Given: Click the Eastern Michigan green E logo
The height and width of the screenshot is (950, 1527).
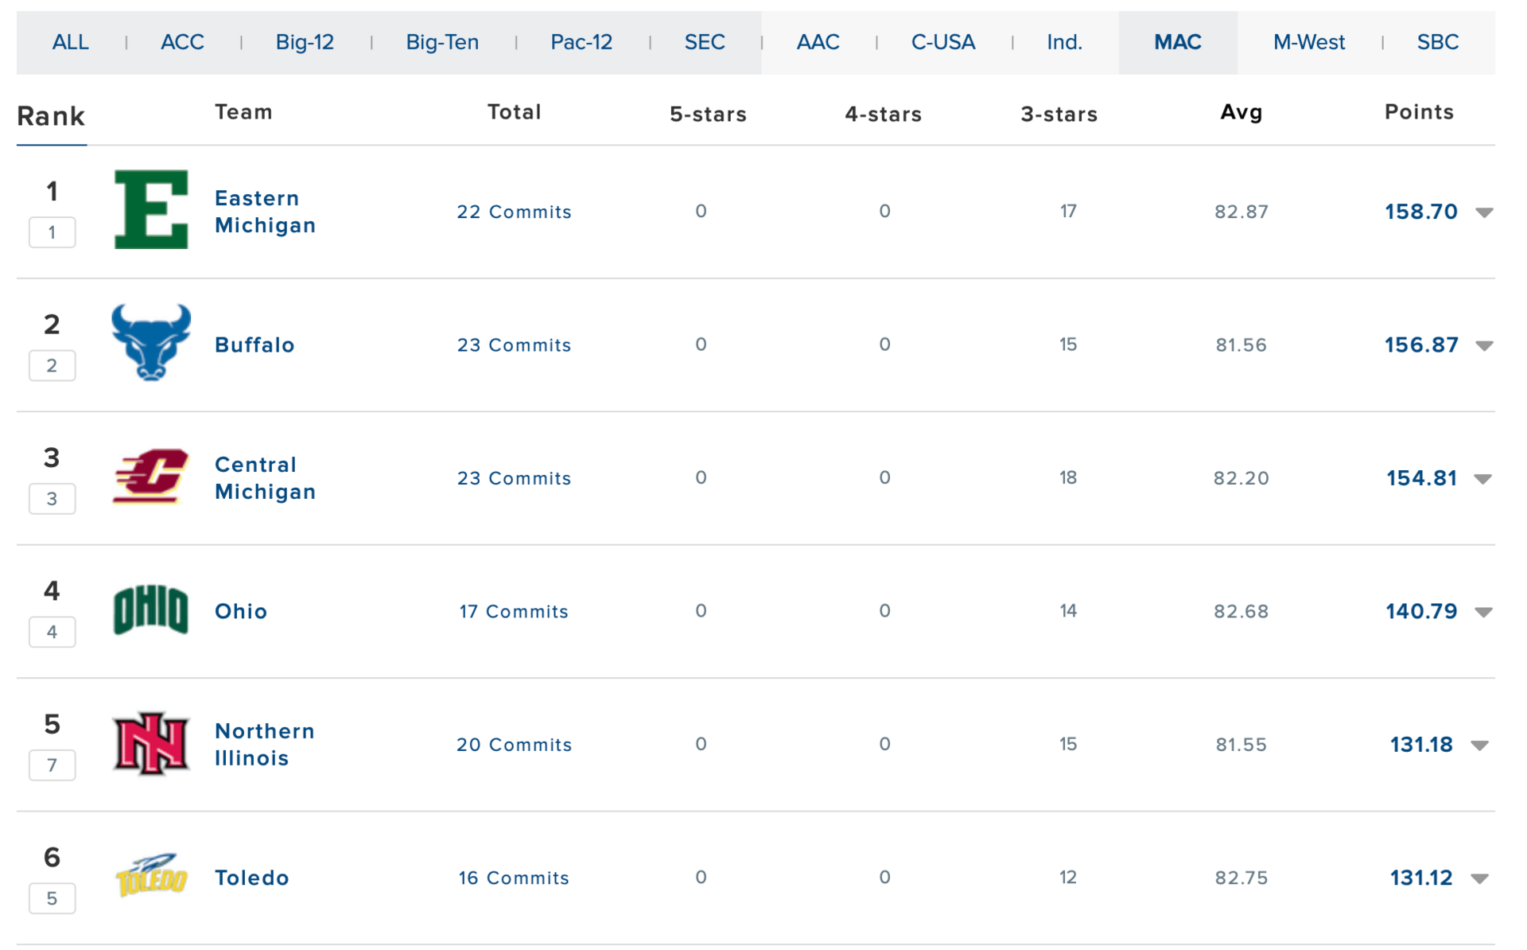Looking at the screenshot, I should (x=151, y=210).
